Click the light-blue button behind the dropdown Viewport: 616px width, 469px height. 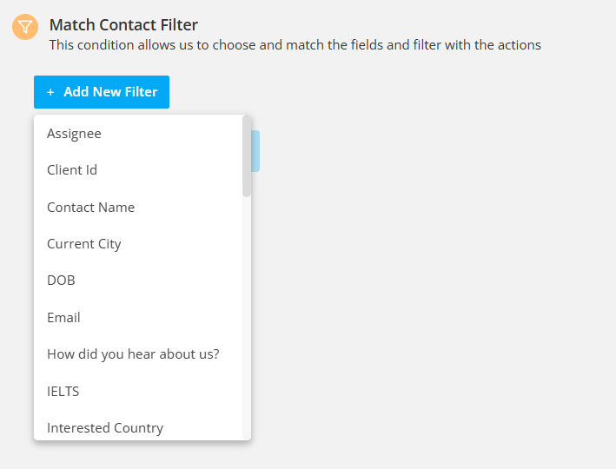point(255,151)
